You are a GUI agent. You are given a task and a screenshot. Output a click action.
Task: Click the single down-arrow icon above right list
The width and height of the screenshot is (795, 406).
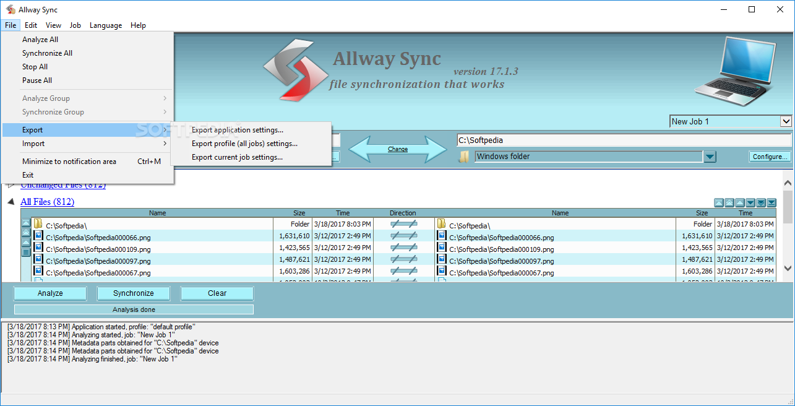(x=750, y=202)
